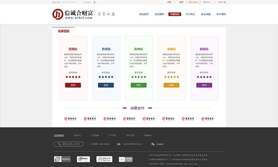Viewport: 278px width, 167px height.
Task: Select the highlighted 我要借款 nav tab
Action: 174,14
